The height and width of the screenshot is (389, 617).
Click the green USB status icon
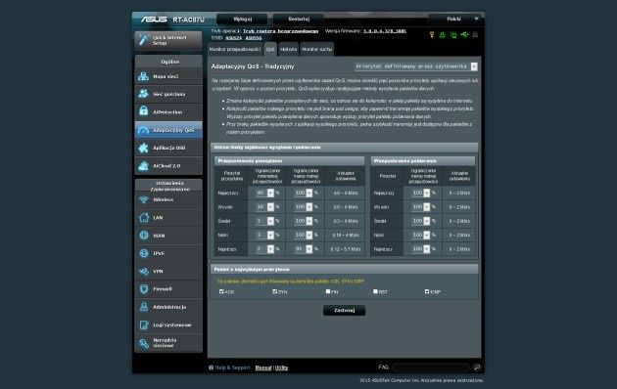click(464, 35)
